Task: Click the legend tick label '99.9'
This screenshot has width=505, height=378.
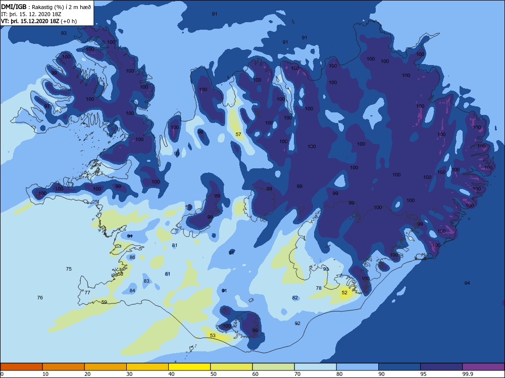Action: tap(468, 374)
